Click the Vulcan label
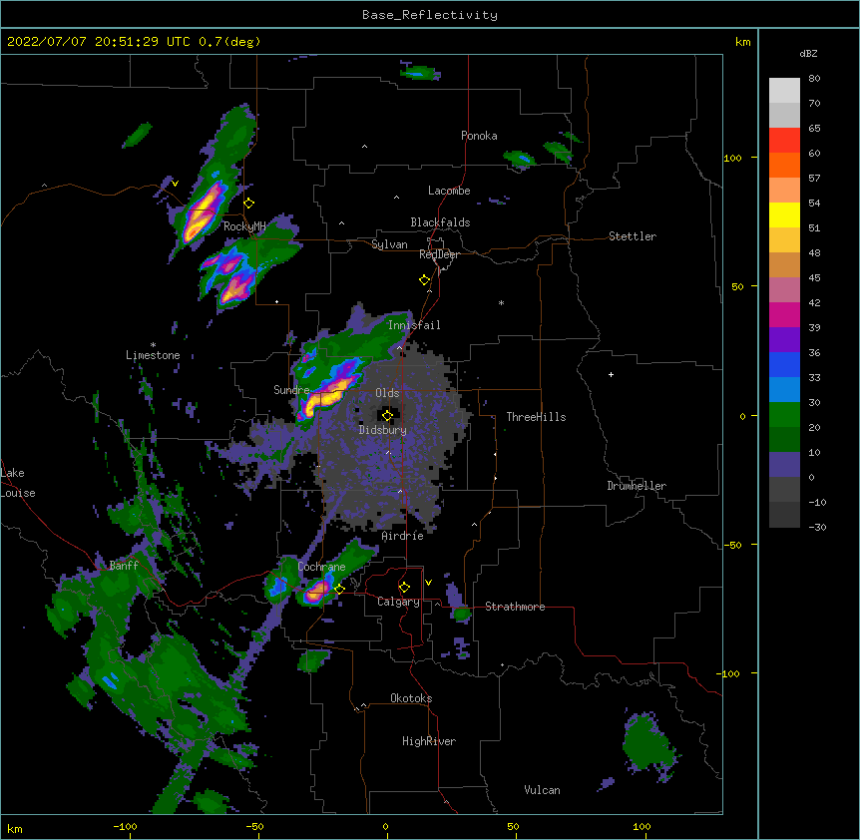This screenshot has width=860, height=840. pos(542,790)
